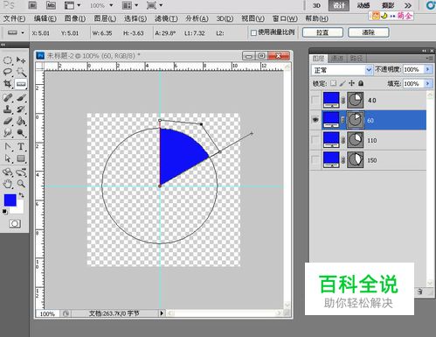Viewport: 436px width, 337px height.
Task: Select the Magic Wand tool
Action: coord(21,72)
